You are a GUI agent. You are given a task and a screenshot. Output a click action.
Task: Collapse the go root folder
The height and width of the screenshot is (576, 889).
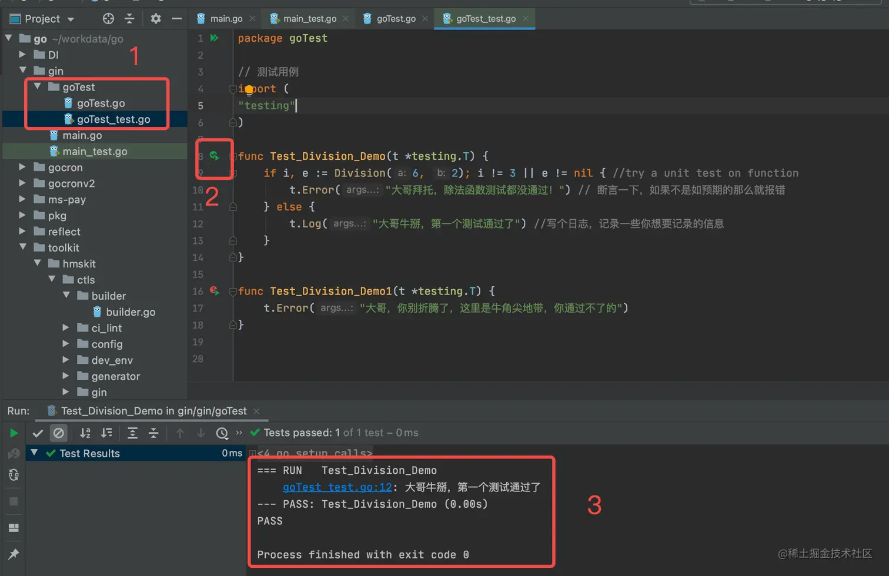pyautogui.click(x=9, y=39)
